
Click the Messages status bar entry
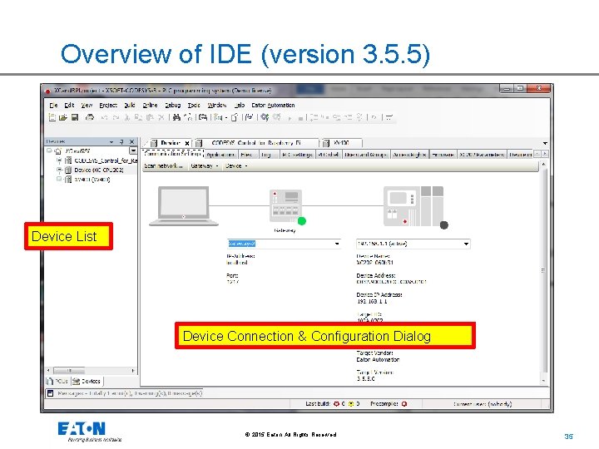(x=125, y=392)
